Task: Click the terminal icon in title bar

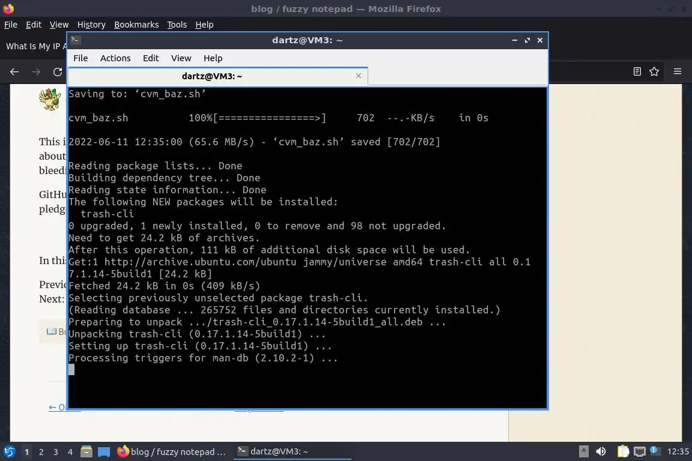Action: coord(76,40)
